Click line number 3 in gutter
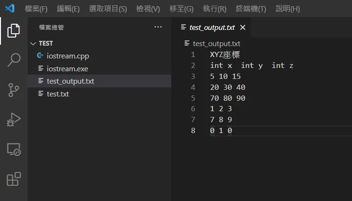 click(193, 77)
